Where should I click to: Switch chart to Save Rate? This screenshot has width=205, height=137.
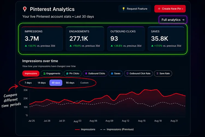(x=163, y=73)
